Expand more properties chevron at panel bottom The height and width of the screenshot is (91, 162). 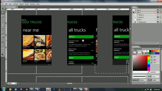[146, 83]
